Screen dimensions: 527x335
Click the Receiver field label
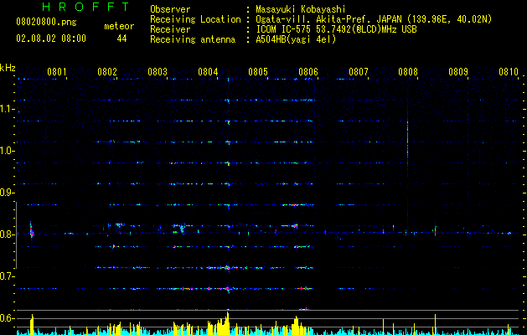point(170,29)
